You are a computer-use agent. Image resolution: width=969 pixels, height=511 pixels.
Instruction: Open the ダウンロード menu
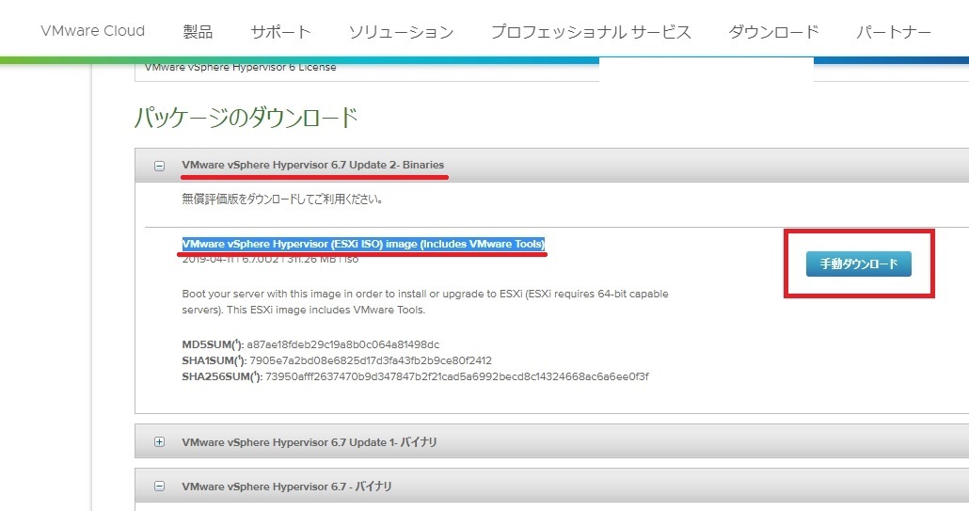tap(773, 31)
